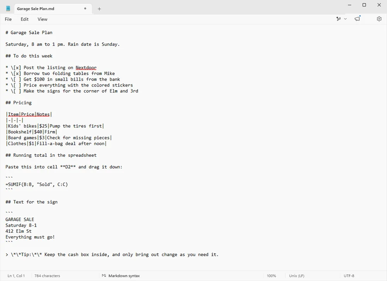Click the '412 Elm St' line
The image size is (387, 281).
(19, 231)
